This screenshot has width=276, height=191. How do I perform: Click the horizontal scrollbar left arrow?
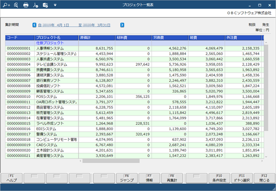[80, 161]
